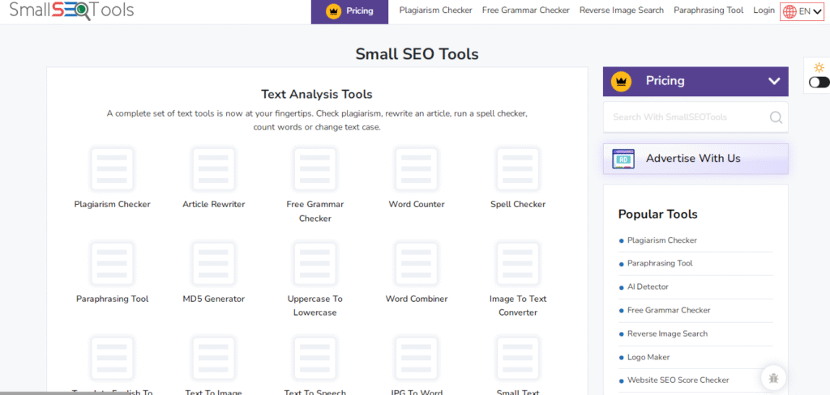Click the Image To Text Converter label
The width and height of the screenshot is (830, 395).
point(518,306)
